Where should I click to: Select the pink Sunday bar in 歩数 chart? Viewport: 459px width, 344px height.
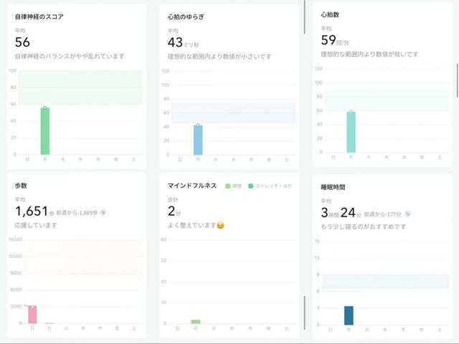tap(32, 315)
